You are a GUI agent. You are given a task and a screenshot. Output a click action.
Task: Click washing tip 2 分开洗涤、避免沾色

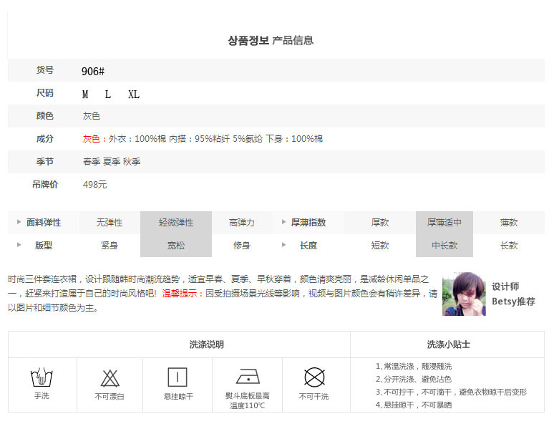[414, 380]
